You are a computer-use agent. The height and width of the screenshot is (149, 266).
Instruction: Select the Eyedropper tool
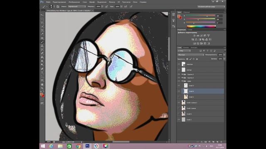point(42,34)
